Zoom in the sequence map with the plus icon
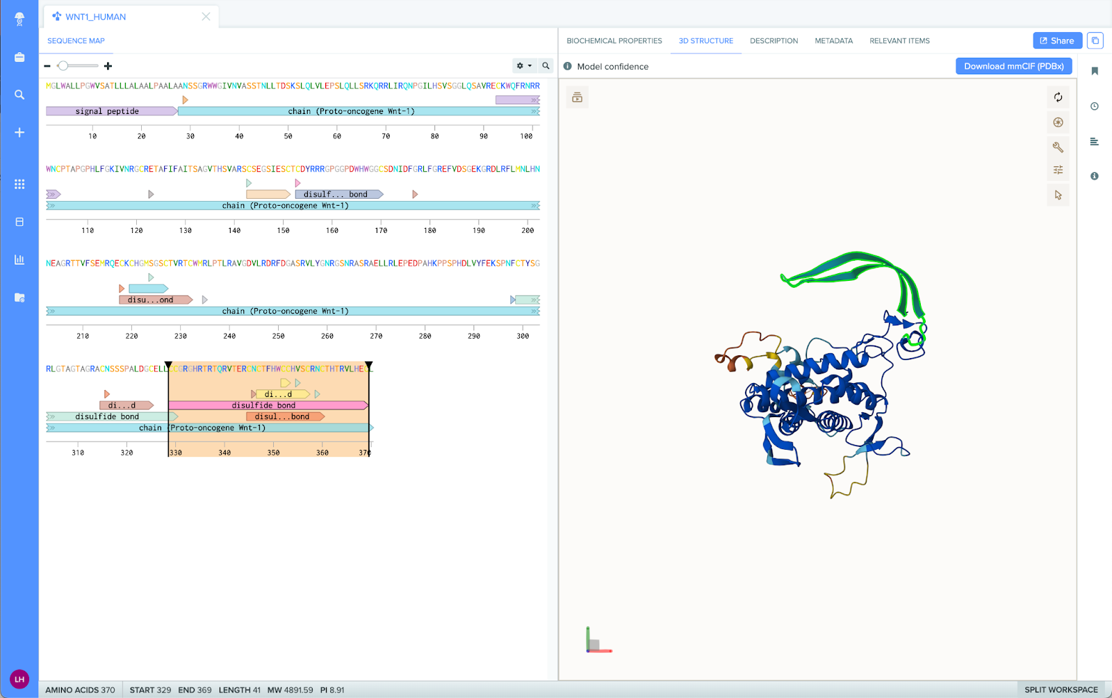Viewport: 1112px width, 698px height. coord(108,66)
